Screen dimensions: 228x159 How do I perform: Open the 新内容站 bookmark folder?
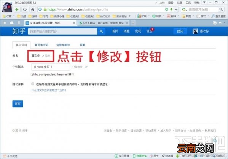(x=120, y=16)
